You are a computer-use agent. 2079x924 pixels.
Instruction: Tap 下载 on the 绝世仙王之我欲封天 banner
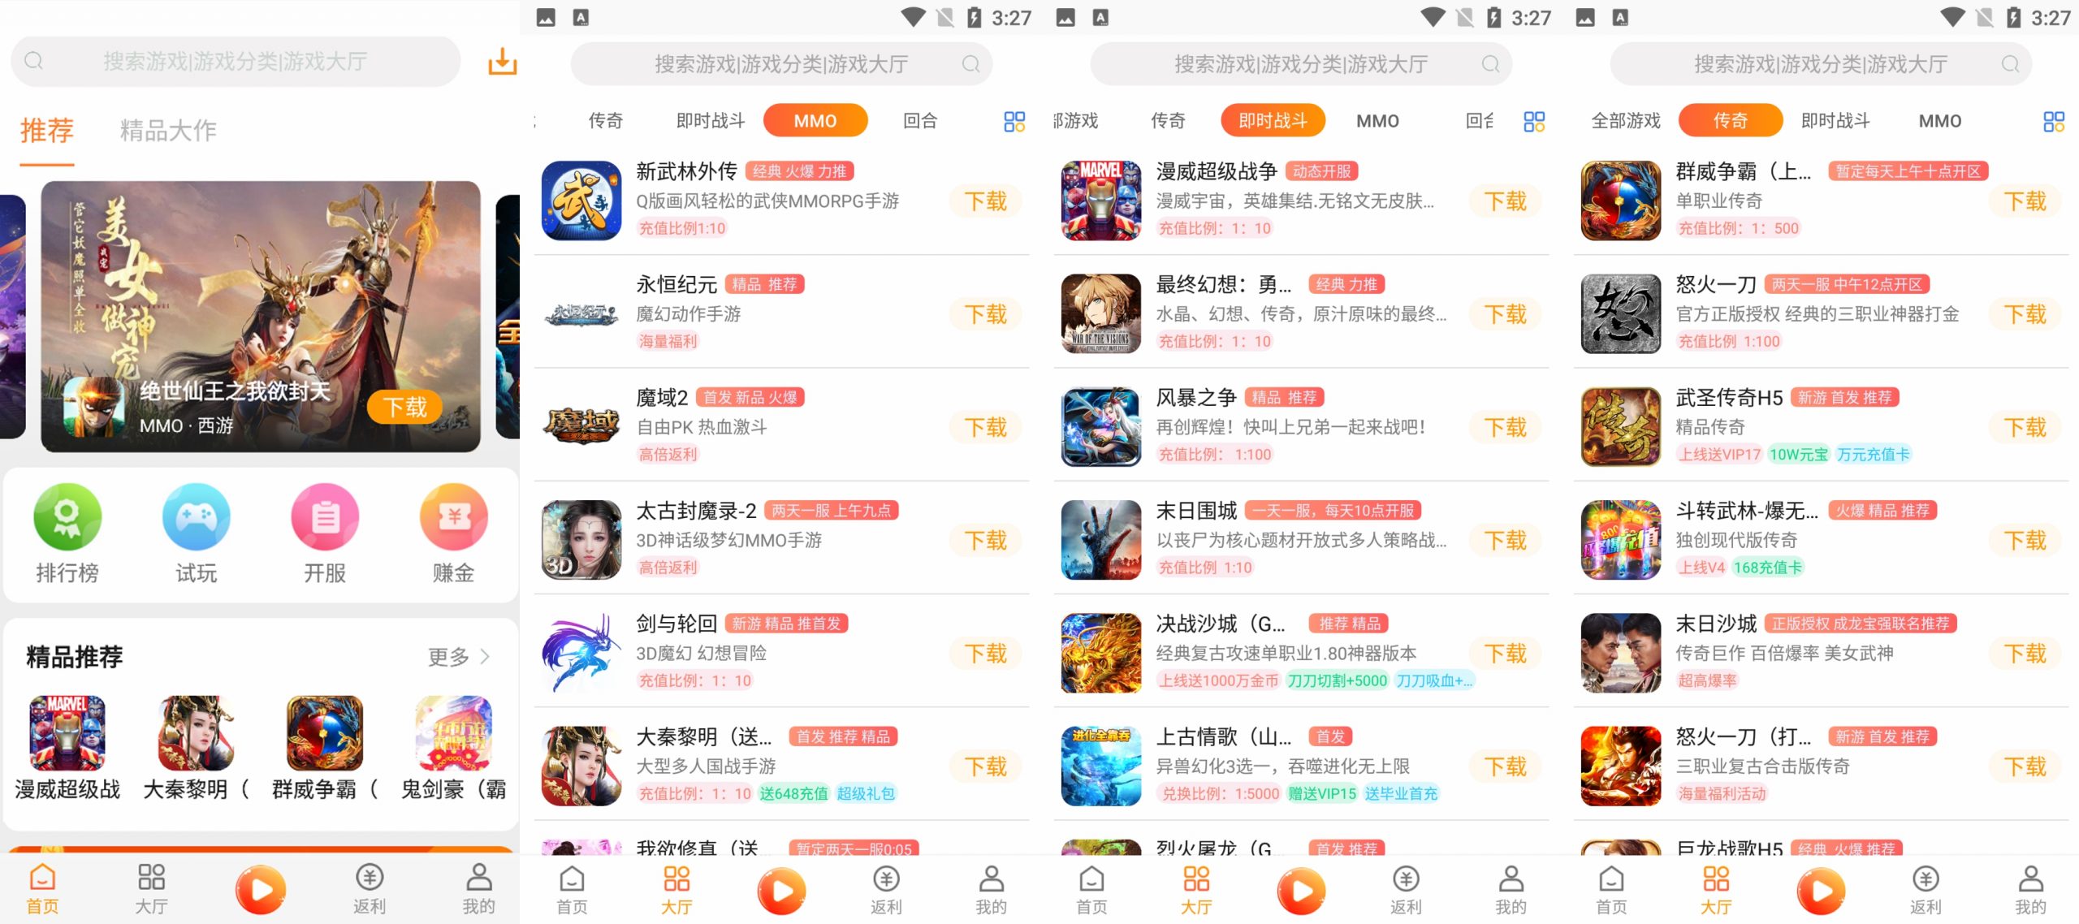(x=404, y=407)
